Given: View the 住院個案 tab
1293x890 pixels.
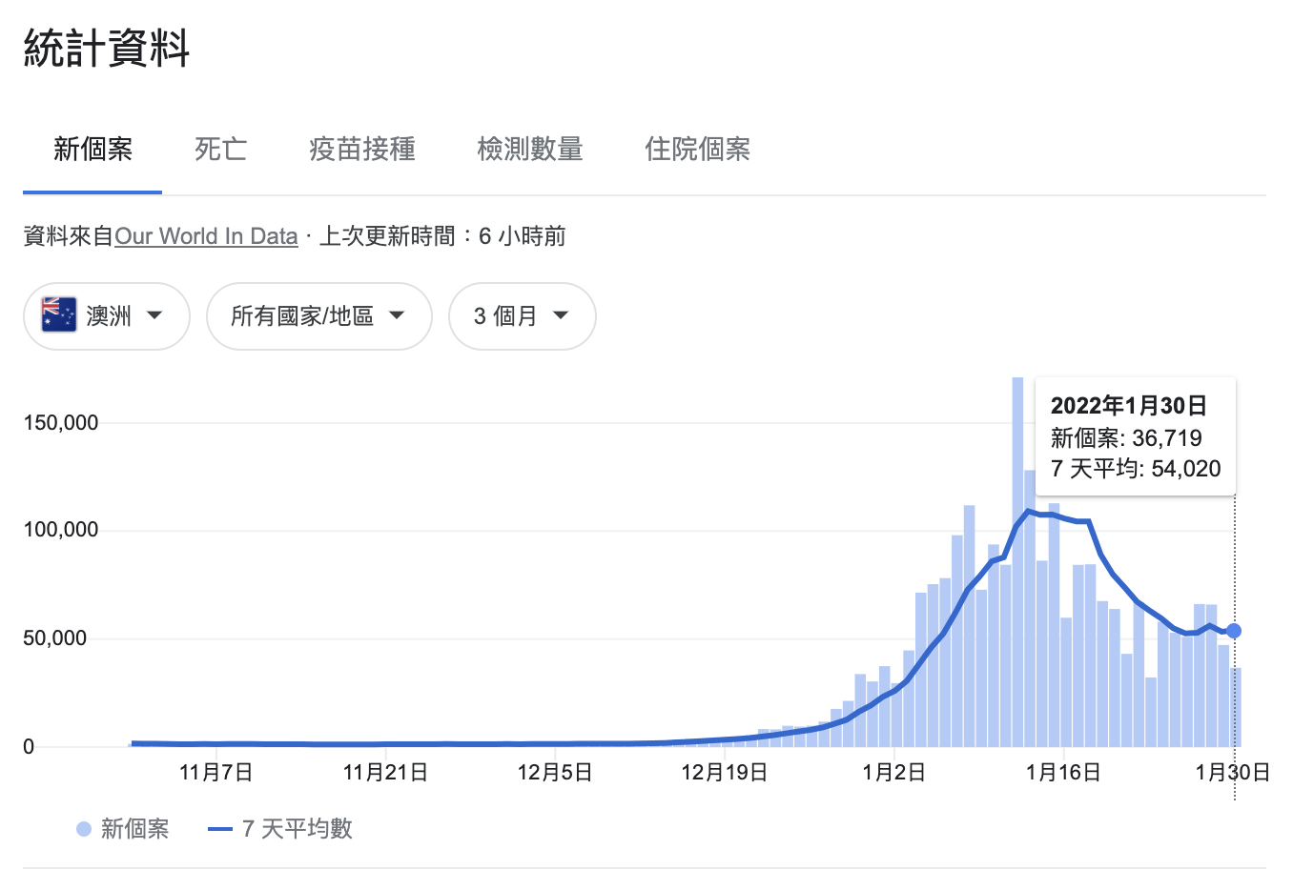Looking at the screenshot, I should coord(697,150).
